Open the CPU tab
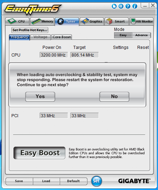 17,21
